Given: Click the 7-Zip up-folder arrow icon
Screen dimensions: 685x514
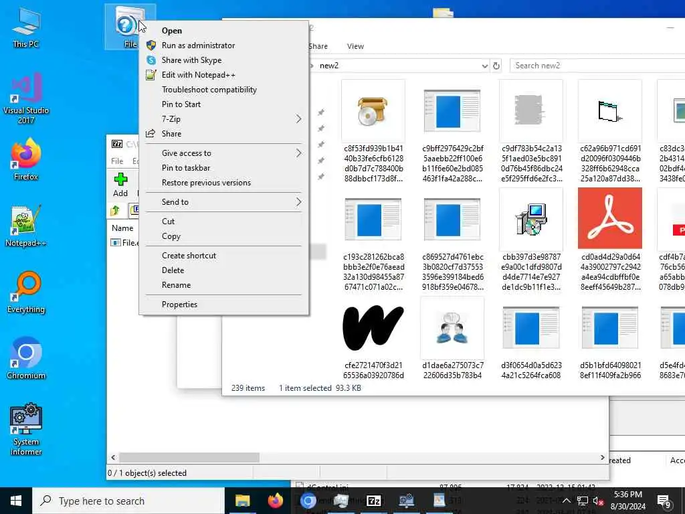Looking at the screenshot, I should [115, 211].
